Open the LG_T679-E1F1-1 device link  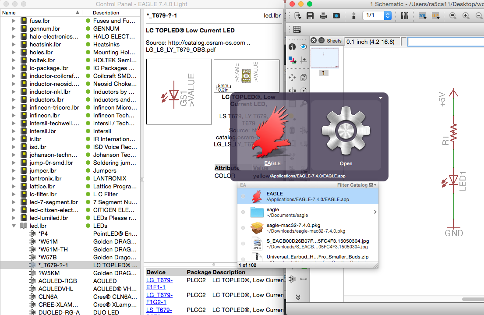(159, 283)
